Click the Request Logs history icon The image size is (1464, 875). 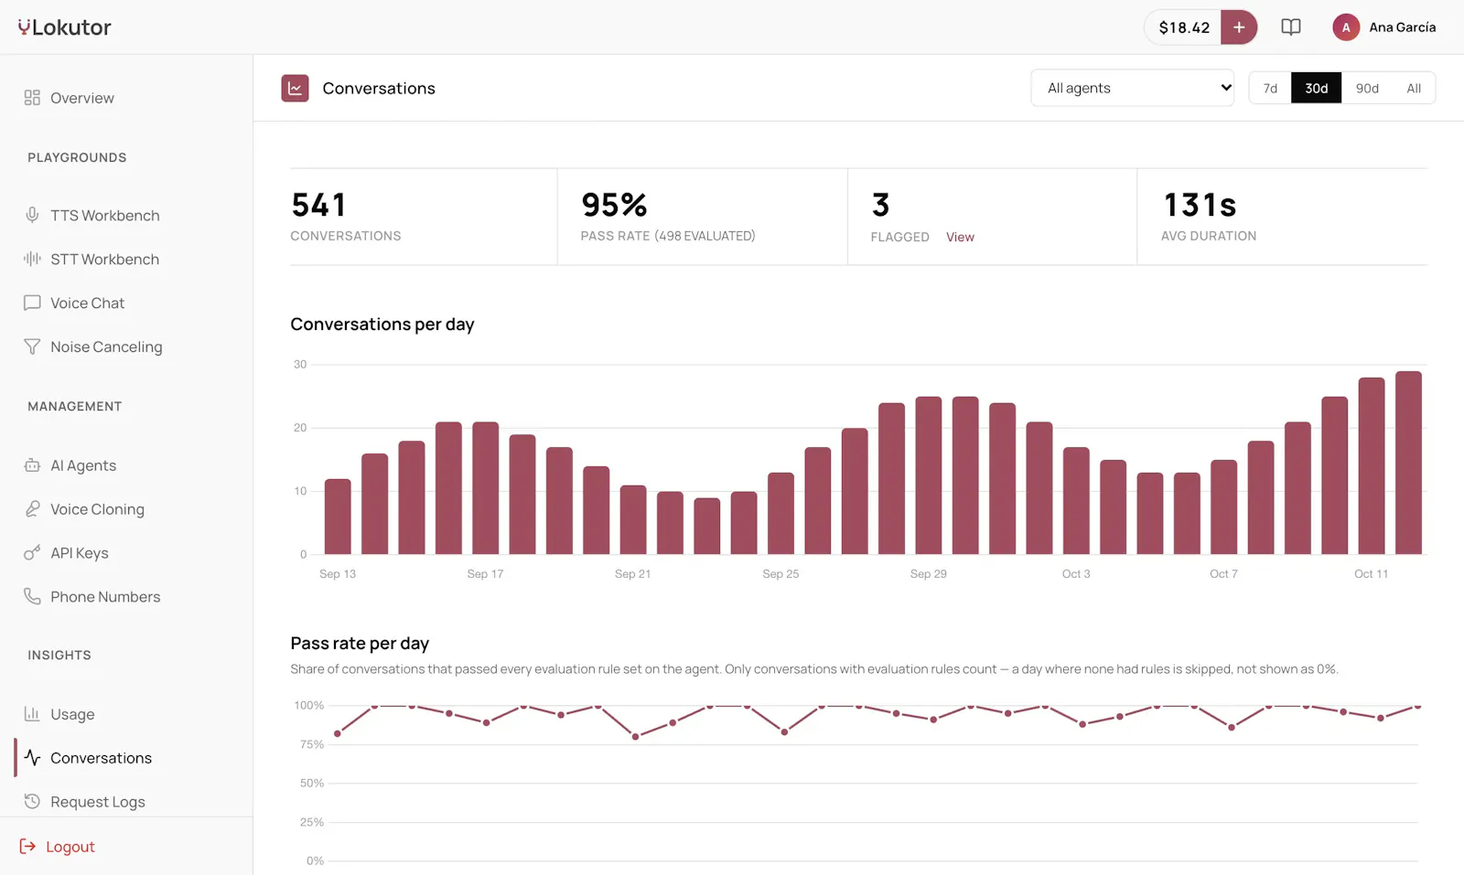tap(32, 802)
